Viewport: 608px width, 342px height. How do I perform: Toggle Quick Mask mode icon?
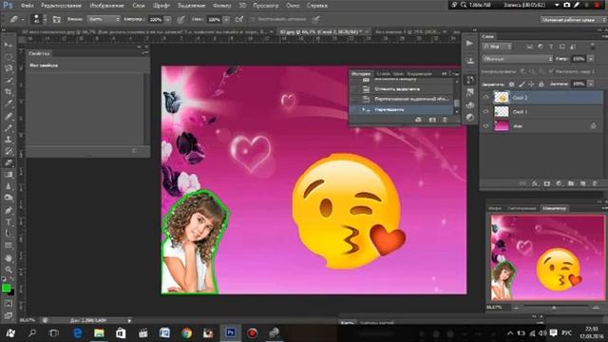tap(9, 304)
